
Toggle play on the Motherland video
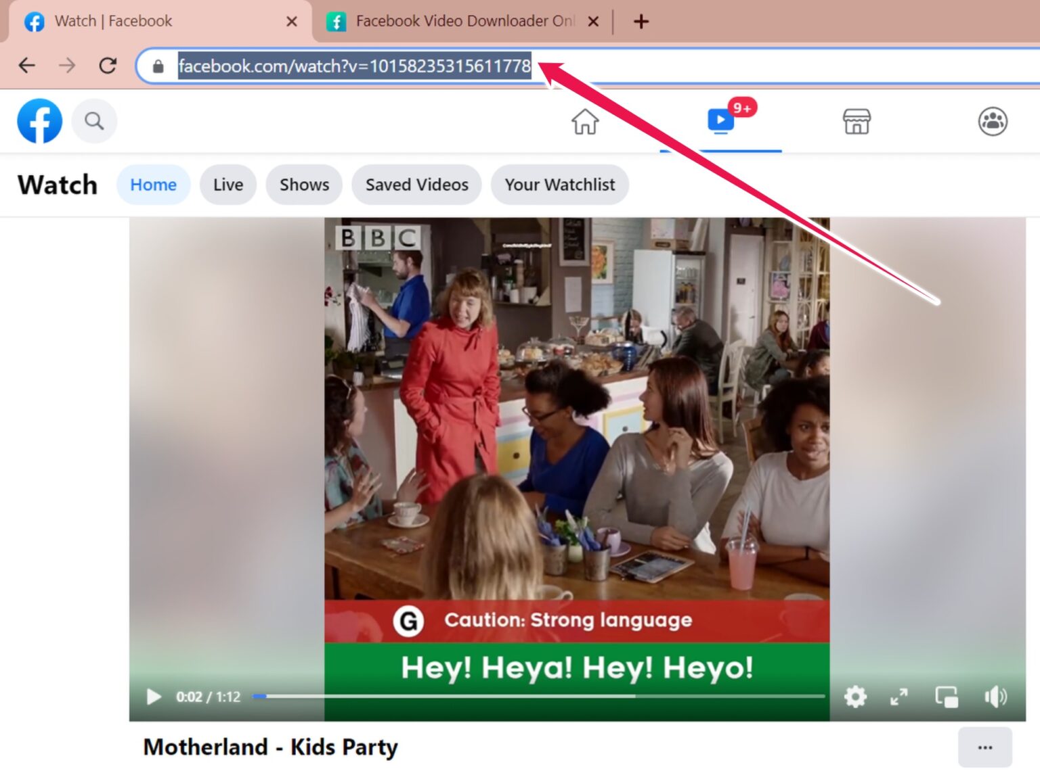point(153,697)
